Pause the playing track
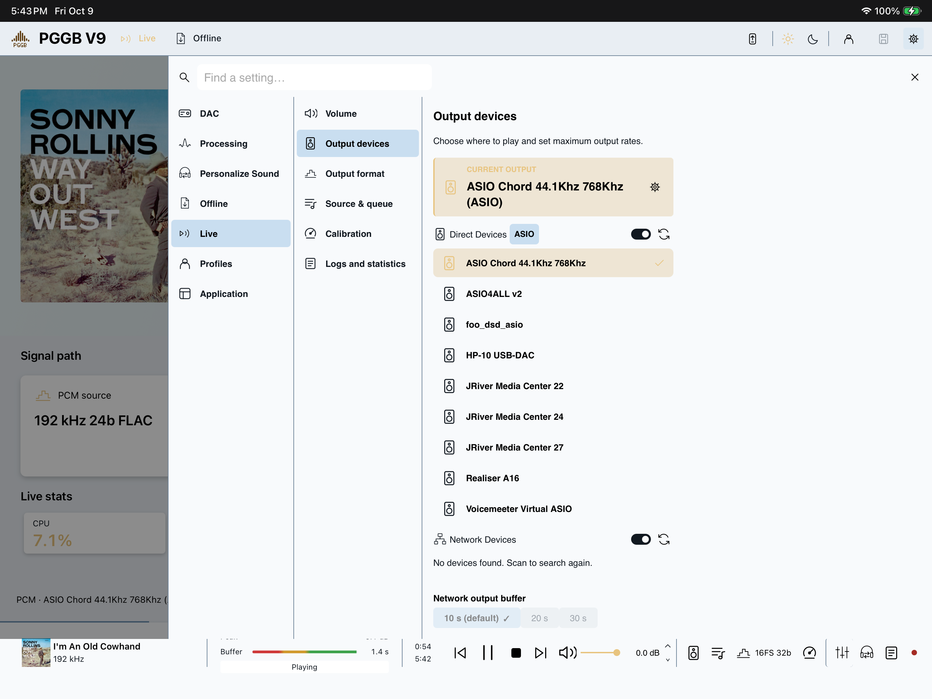The height and width of the screenshot is (699, 932). pos(487,653)
